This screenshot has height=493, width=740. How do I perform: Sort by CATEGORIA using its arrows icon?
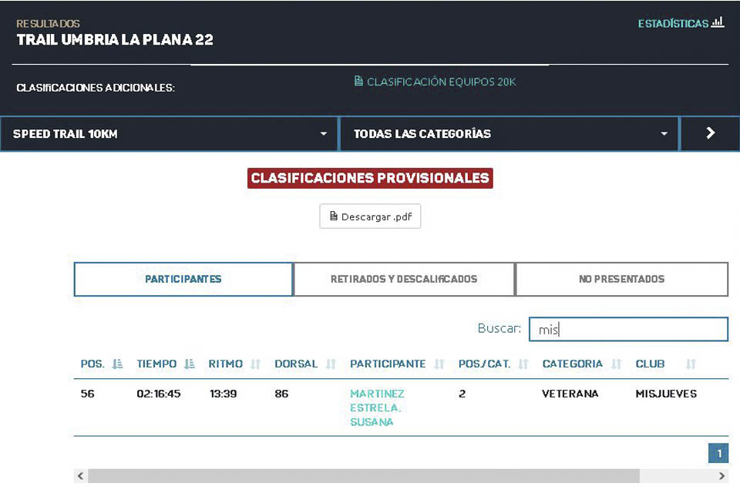coord(616,364)
